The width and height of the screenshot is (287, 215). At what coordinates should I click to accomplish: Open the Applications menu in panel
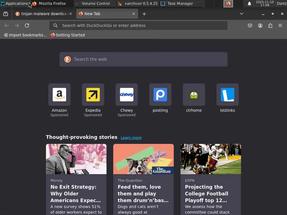point(15,3)
